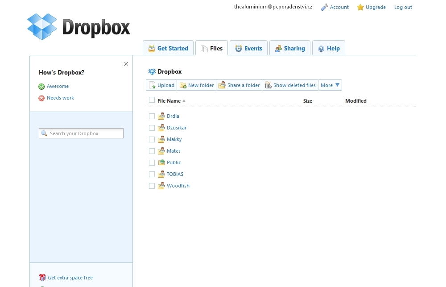This screenshot has width=446, height=287.
Task: Click the Get Started cake icon
Action: point(152,48)
